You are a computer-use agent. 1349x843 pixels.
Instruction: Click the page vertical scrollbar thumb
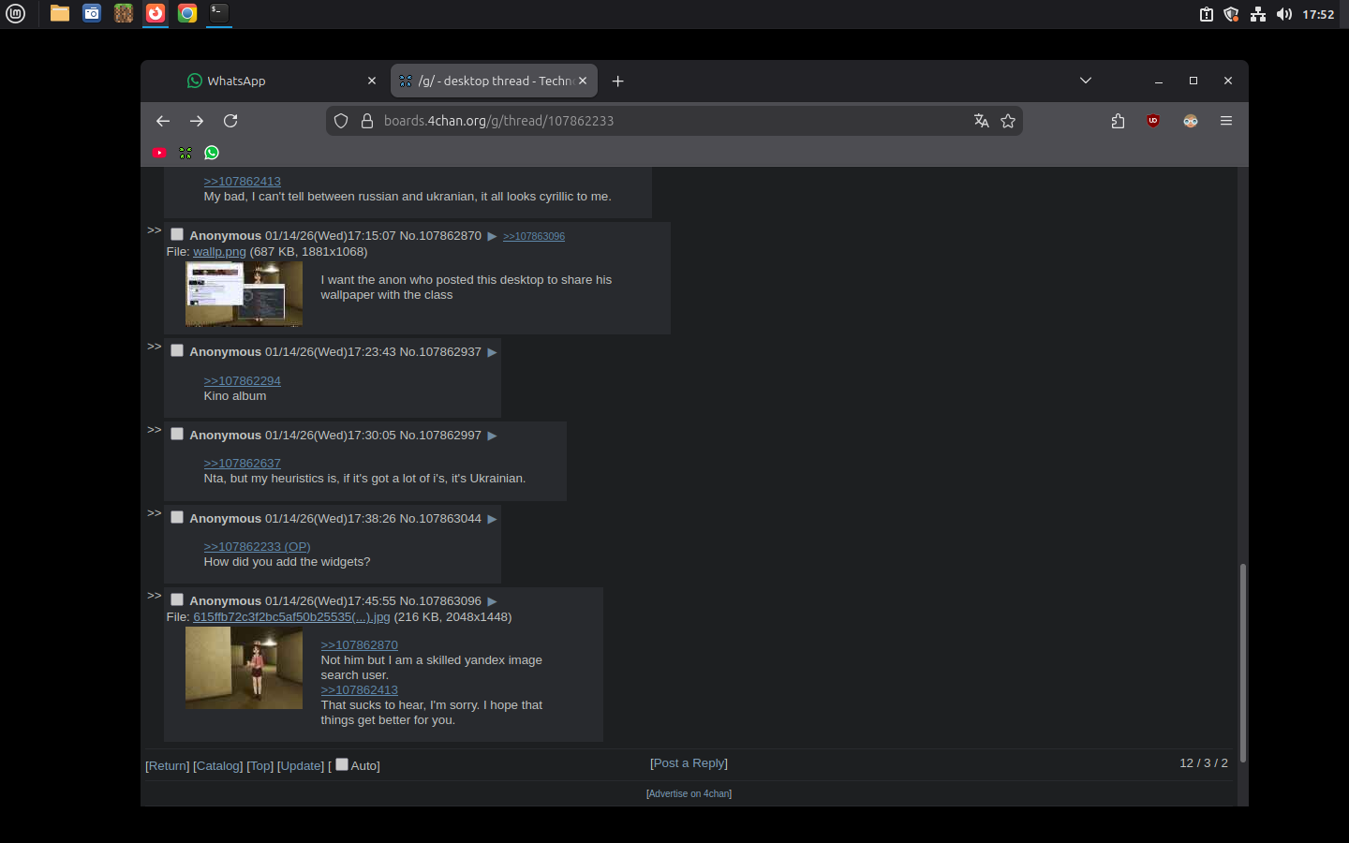coord(1243,662)
